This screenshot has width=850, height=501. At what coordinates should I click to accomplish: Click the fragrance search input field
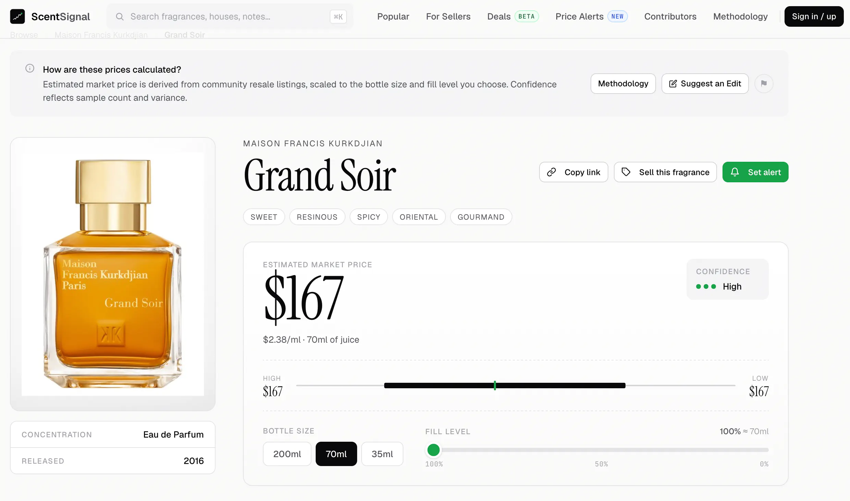[x=230, y=16]
